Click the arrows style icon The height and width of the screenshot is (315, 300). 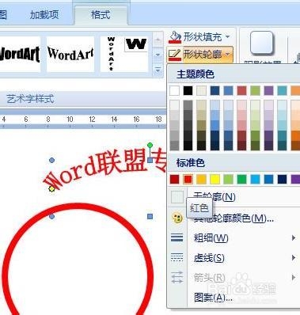tap(177, 277)
